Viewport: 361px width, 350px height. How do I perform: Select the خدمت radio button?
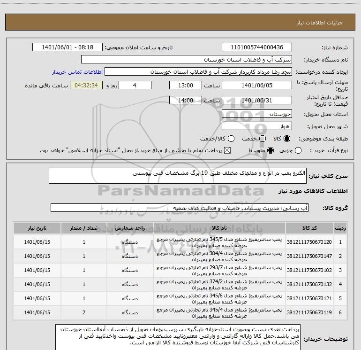pyautogui.click(x=263, y=139)
